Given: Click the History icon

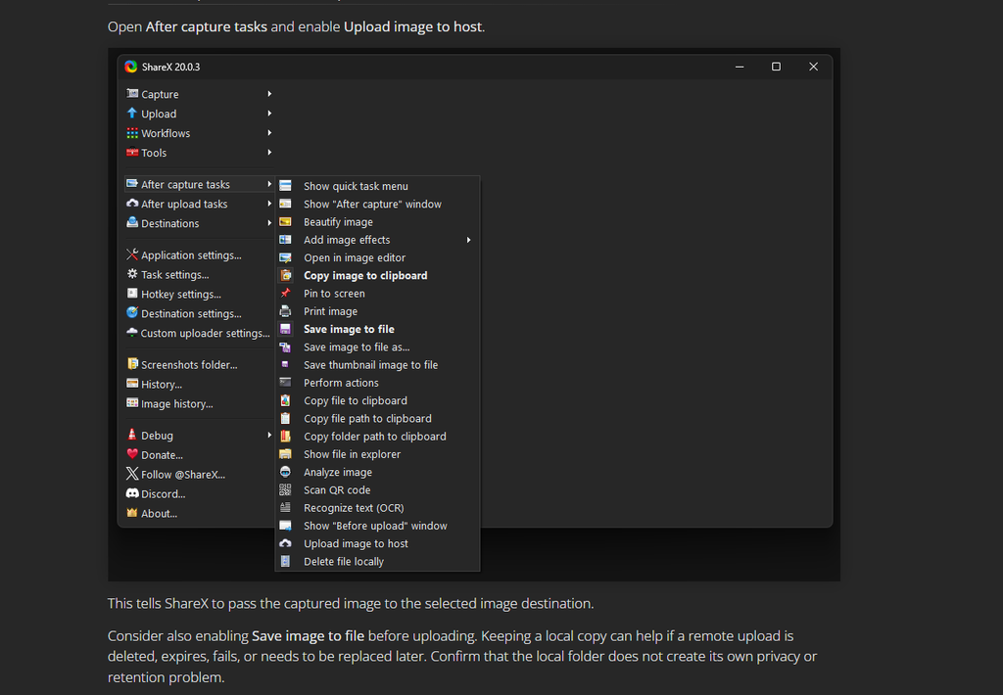Looking at the screenshot, I should tap(132, 384).
